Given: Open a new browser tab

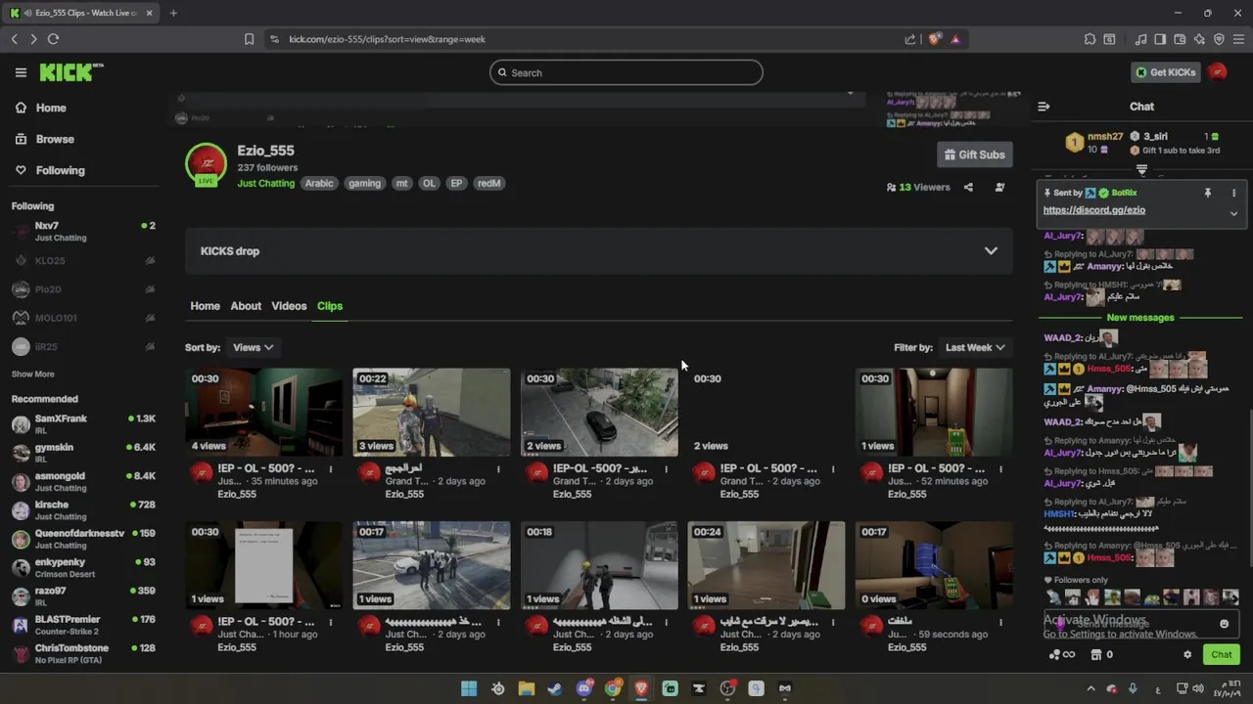Looking at the screenshot, I should (173, 13).
